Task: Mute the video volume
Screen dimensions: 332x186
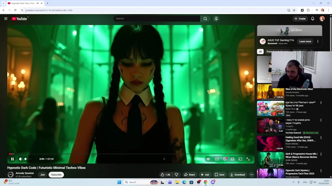Action: 20,159
